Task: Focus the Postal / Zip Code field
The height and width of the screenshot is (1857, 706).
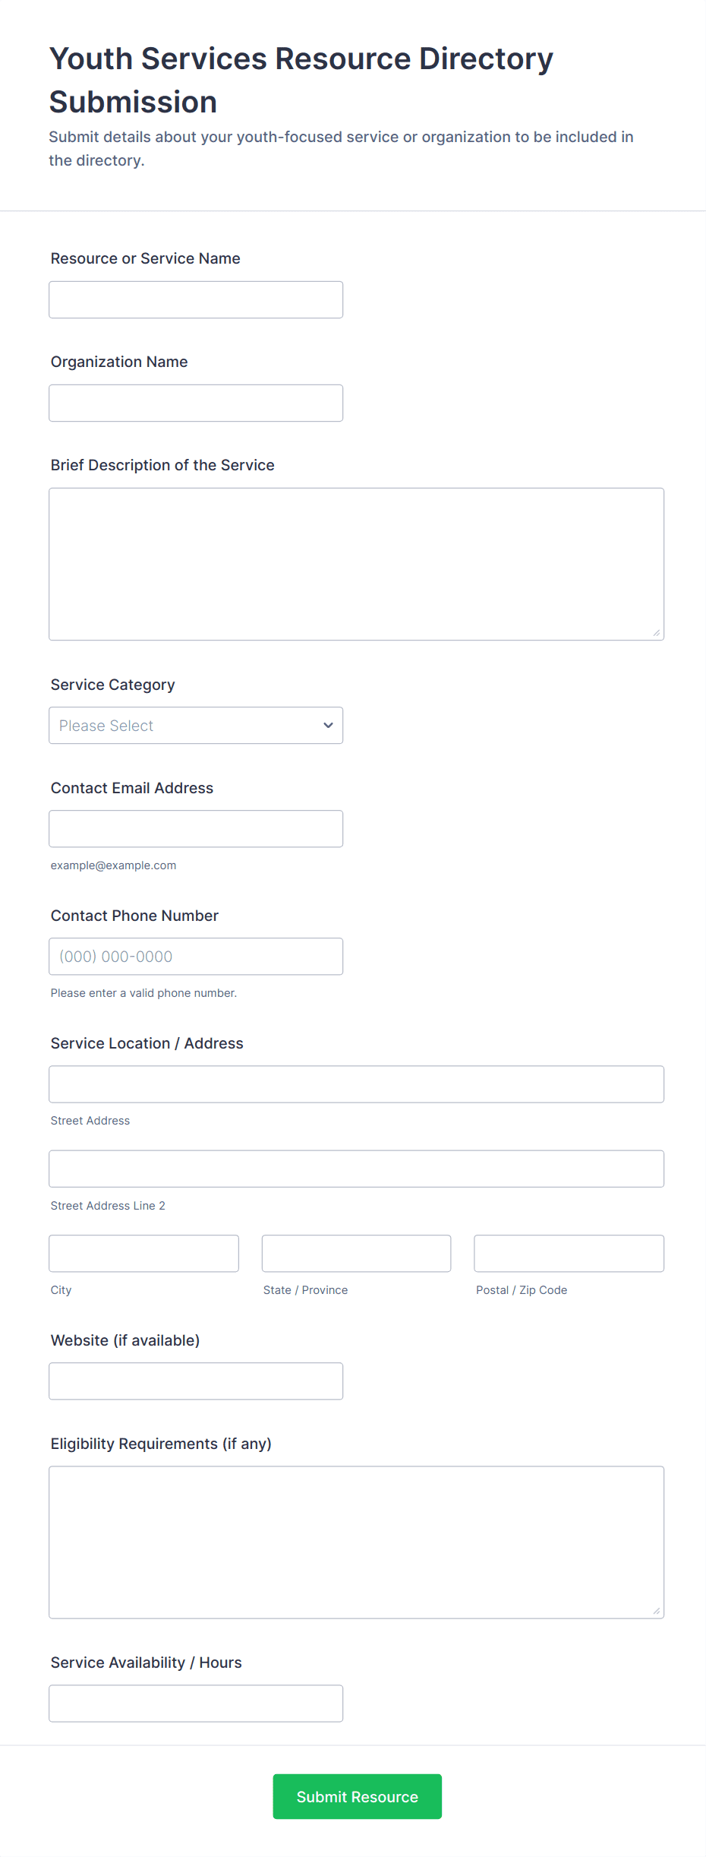Action: point(569,1254)
